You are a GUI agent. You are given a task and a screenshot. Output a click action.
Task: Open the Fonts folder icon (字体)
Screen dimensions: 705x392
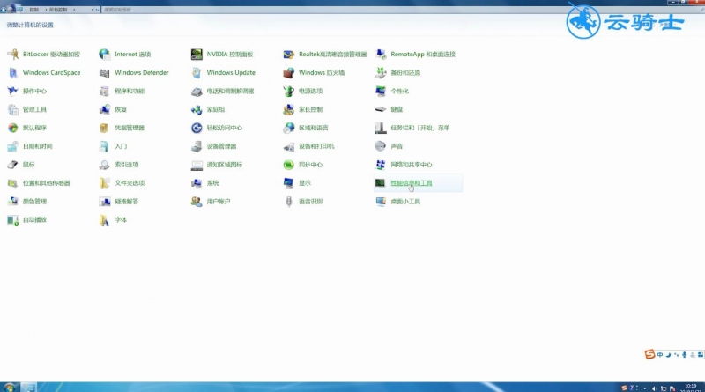105,220
